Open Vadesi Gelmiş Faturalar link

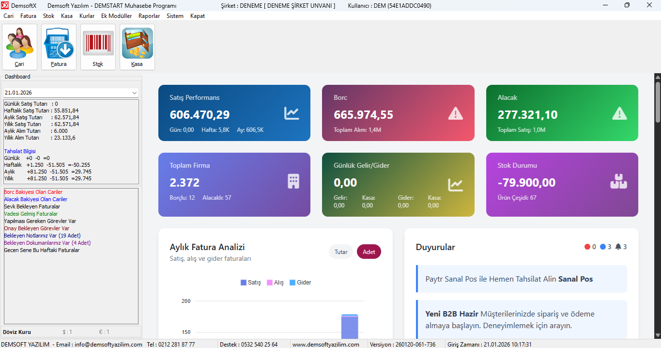31,214
